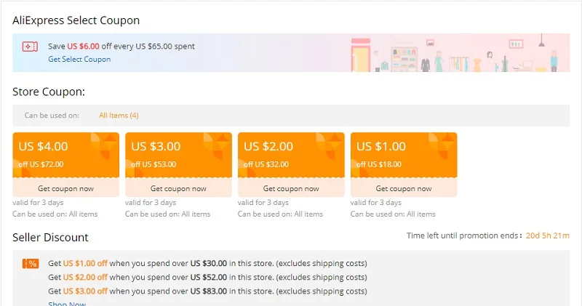582x306 pixels.
Task: Click the US $2.00 off seller discount line
Action: pos(207,277)
